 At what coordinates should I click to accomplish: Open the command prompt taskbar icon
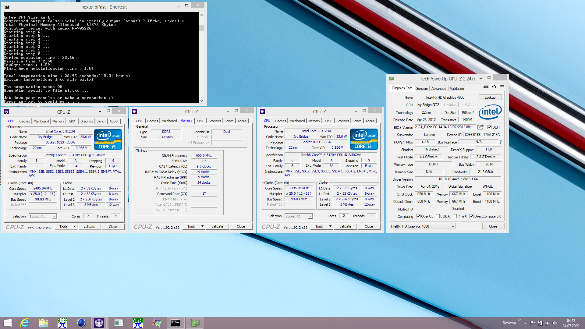[x=175, y=323]
